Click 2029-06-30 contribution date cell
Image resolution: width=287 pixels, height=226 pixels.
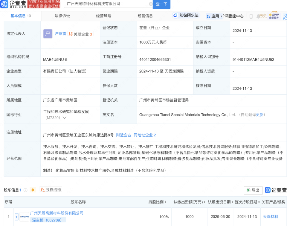[220, 217]
